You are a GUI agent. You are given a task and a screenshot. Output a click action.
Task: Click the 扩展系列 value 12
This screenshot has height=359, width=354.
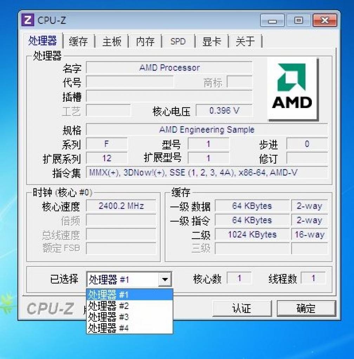pyautogui.click(x=107, y=158)
